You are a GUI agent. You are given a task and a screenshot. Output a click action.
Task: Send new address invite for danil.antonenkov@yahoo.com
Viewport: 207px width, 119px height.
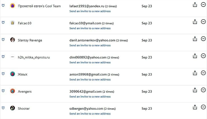(x=90, y=45)
